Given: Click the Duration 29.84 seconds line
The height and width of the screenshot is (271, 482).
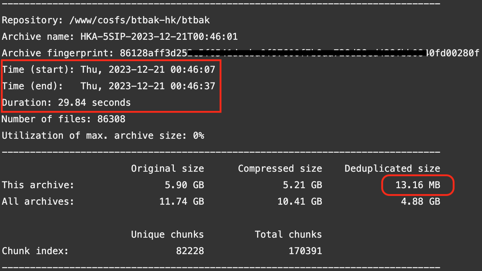Looking at the screenshot, I should (66, 103).
